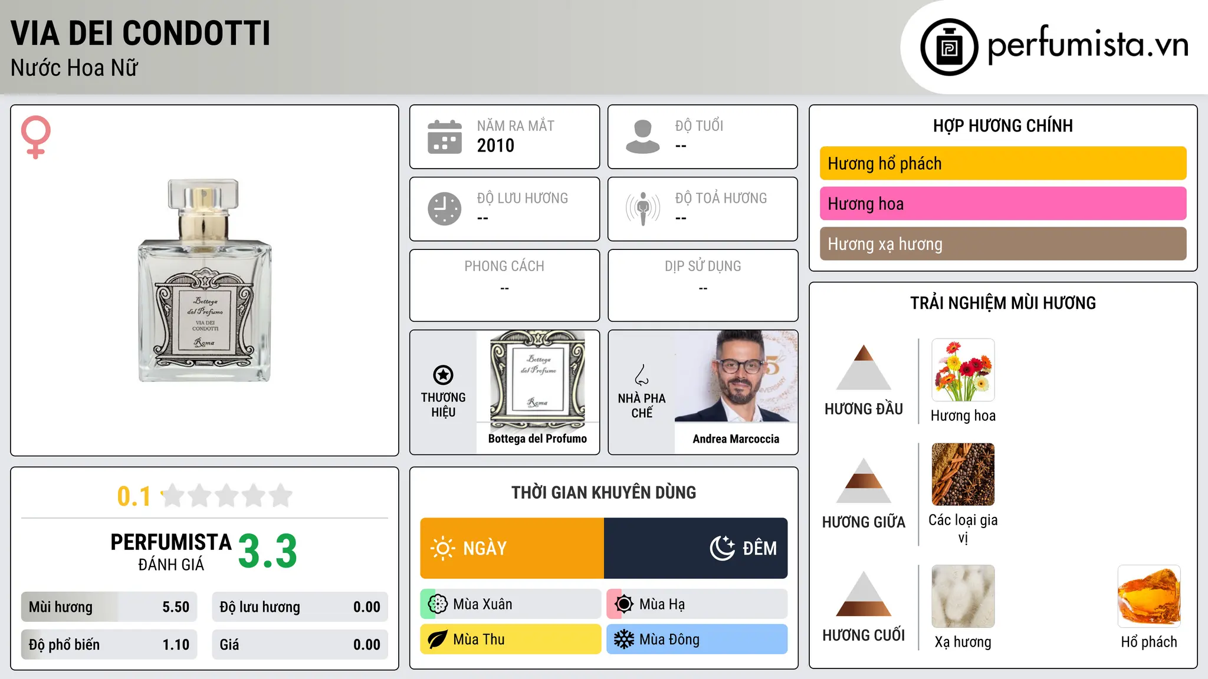Choose the Mùa Đông season chip
The image size is (1208, 679).
pos(697,640)
